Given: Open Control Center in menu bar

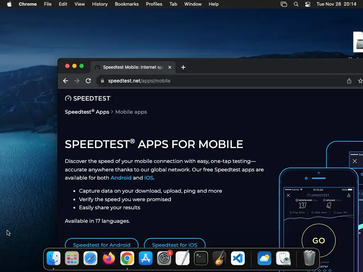Looking at the screenshot, I should click(x=308, y=4).
